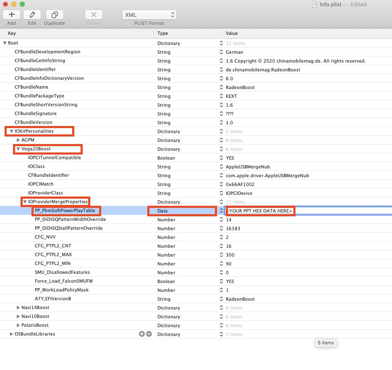Click the value 0x66AF1002
The image size is (392, 370).
[x=240, y=184]
